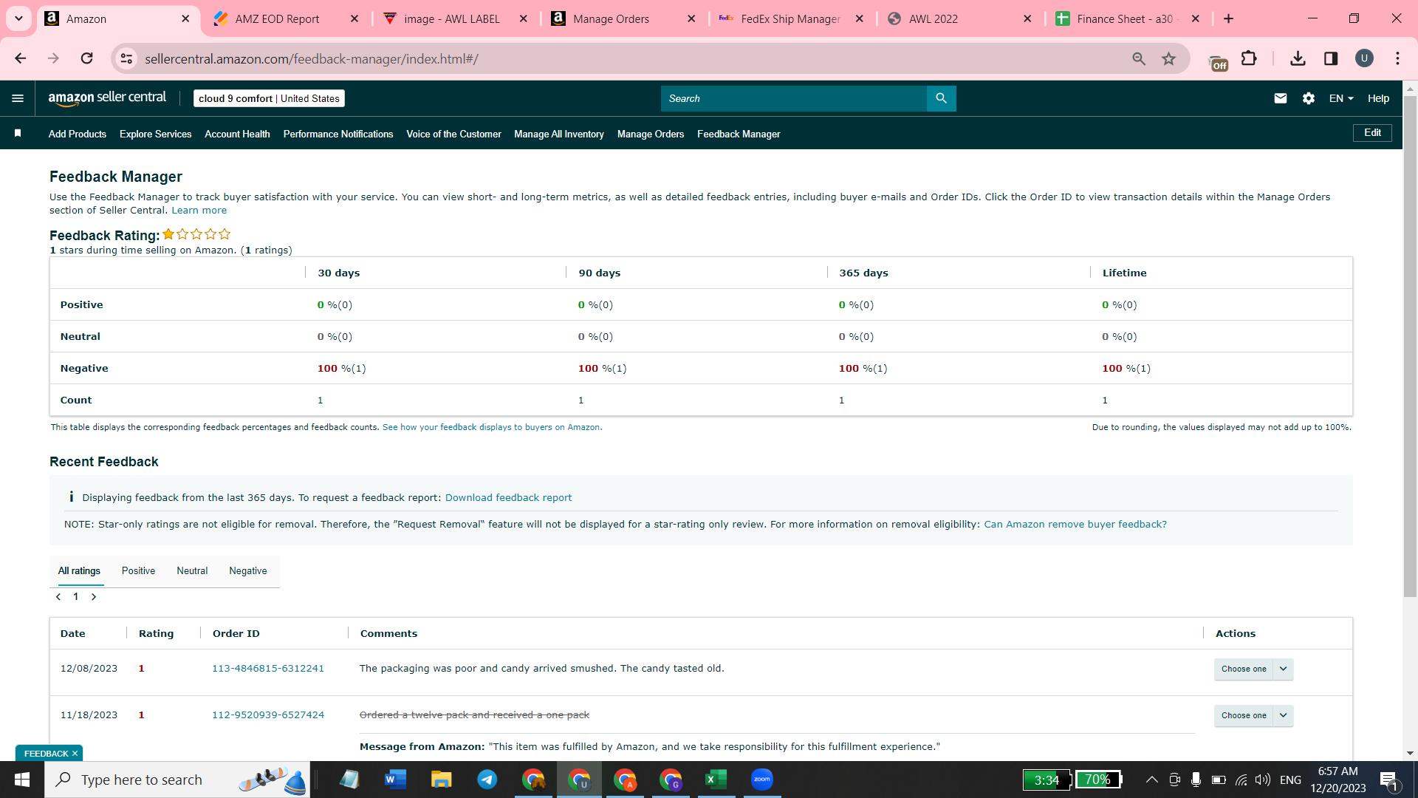Viewport: 1418px width, 798px height.
Task: Go to previous feedback page arrow
Action: pyautogui.click(x=58, y=597)
